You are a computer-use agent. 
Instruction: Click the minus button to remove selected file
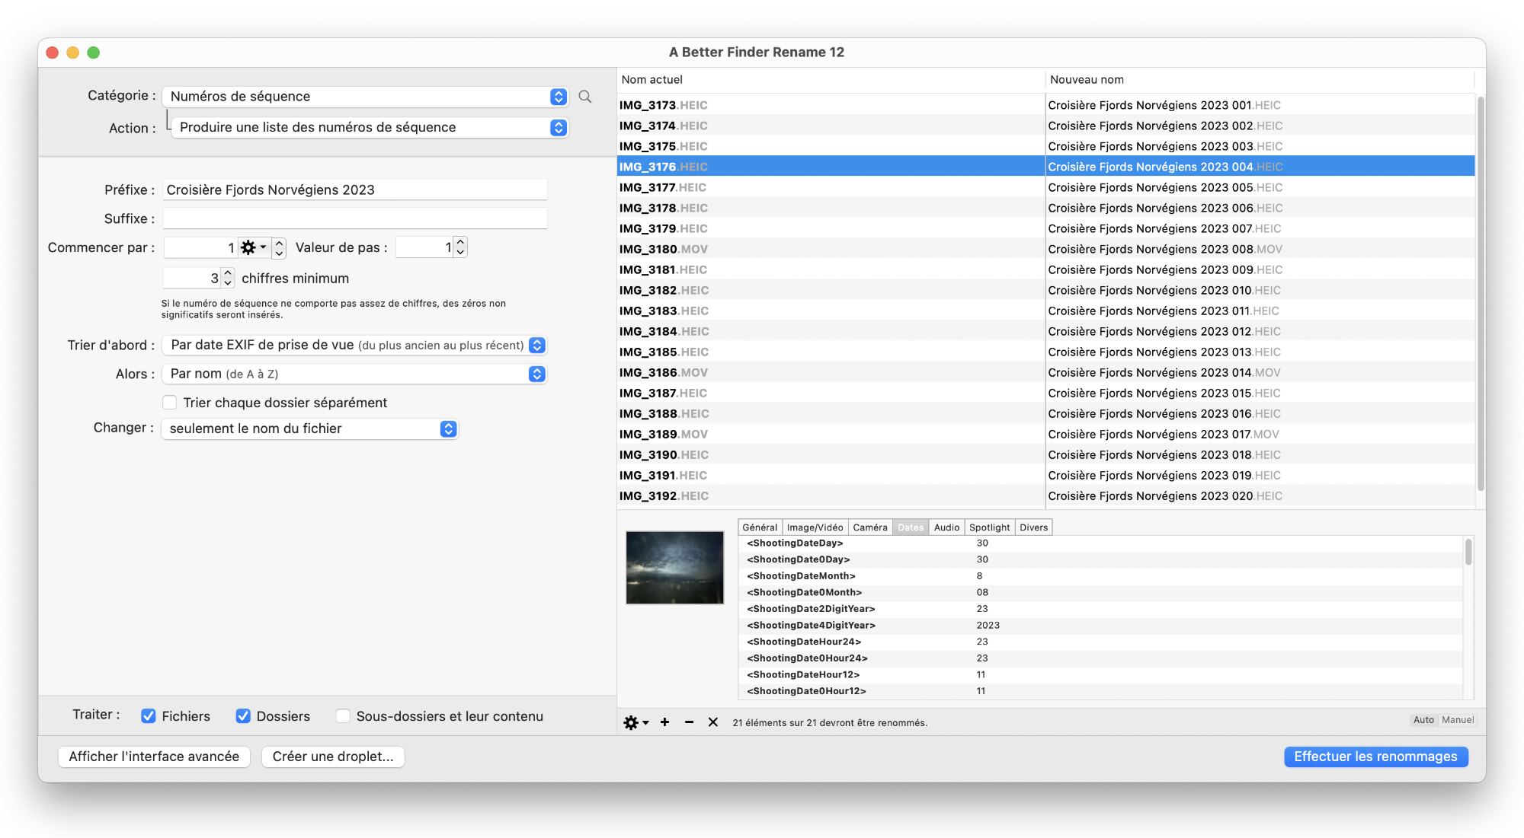coord(689,722)
